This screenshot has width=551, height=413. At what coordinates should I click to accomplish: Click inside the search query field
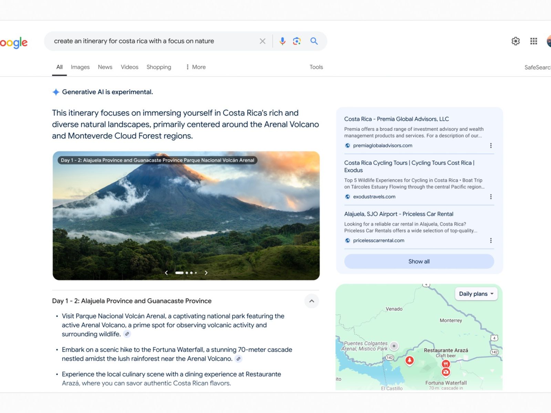point(152,41)
